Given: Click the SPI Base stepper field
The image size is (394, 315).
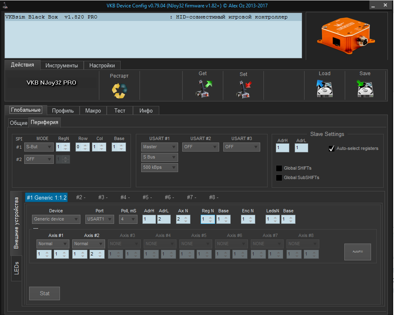Looking at the screenshot, I should tap(119, 147).
